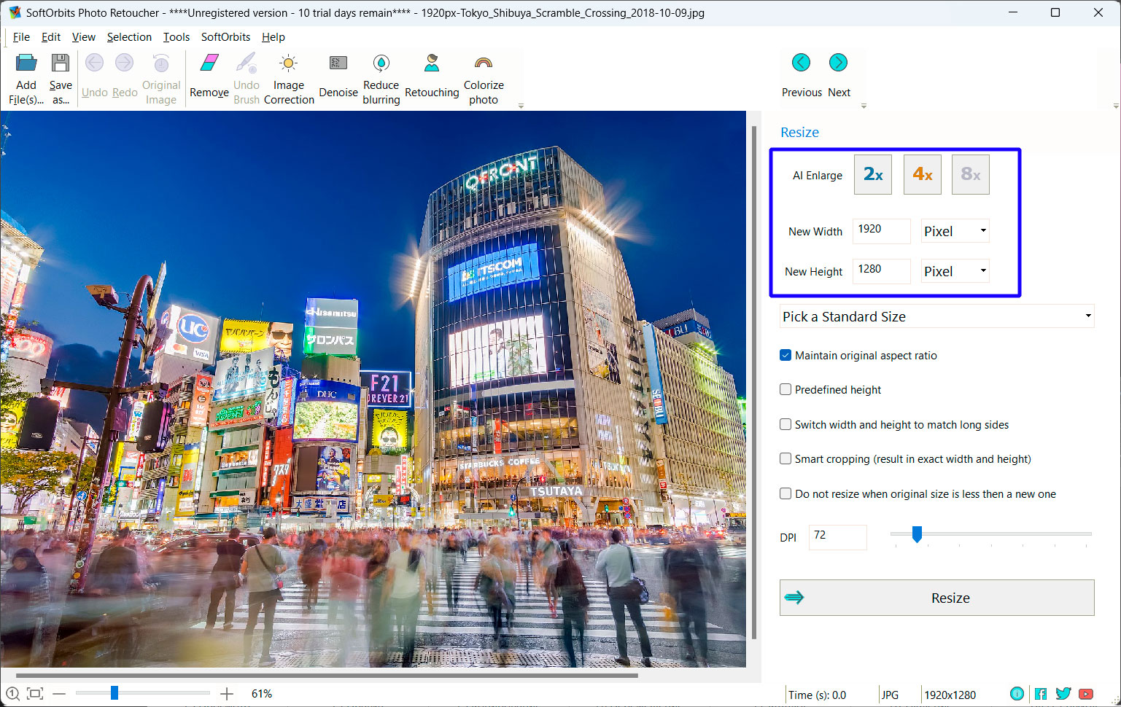Open the Colorize photo tool
The image size is (1121, 707).
point(483,77)
